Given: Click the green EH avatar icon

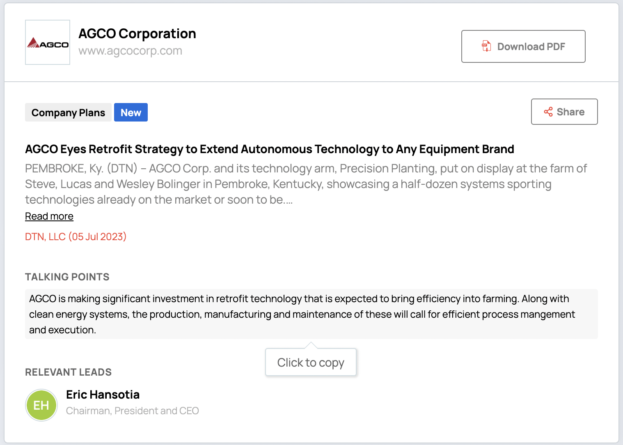Looking at the screenshot, I should coord(41,405).
